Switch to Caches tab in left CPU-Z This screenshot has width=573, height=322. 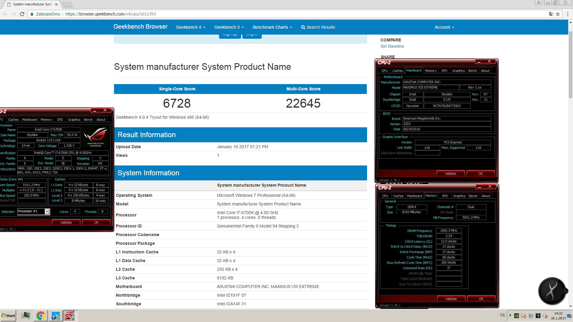(x=13, y=120)
